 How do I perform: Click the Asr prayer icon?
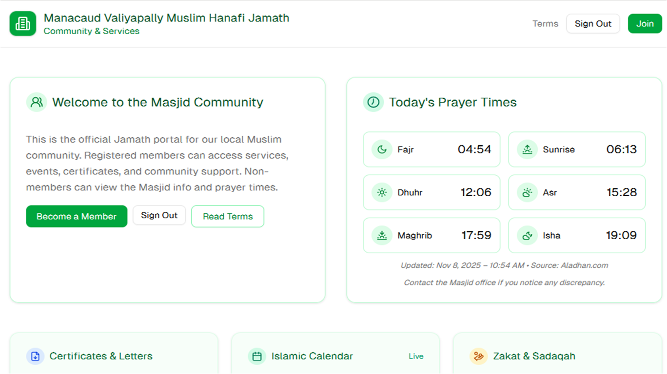527,192
